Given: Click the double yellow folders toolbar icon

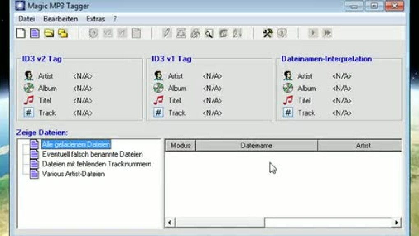Looking at the screenshot, I should (63, 33).
